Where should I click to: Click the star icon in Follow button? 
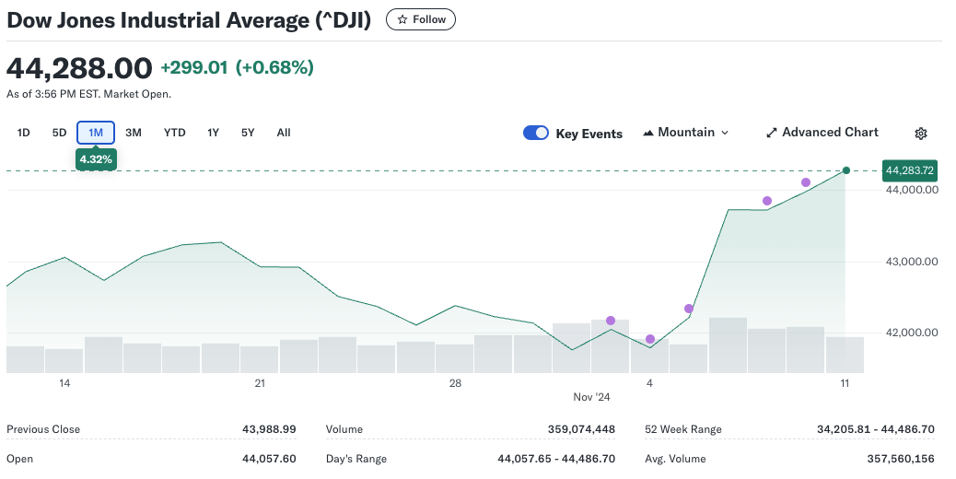[x=402, y=19]
